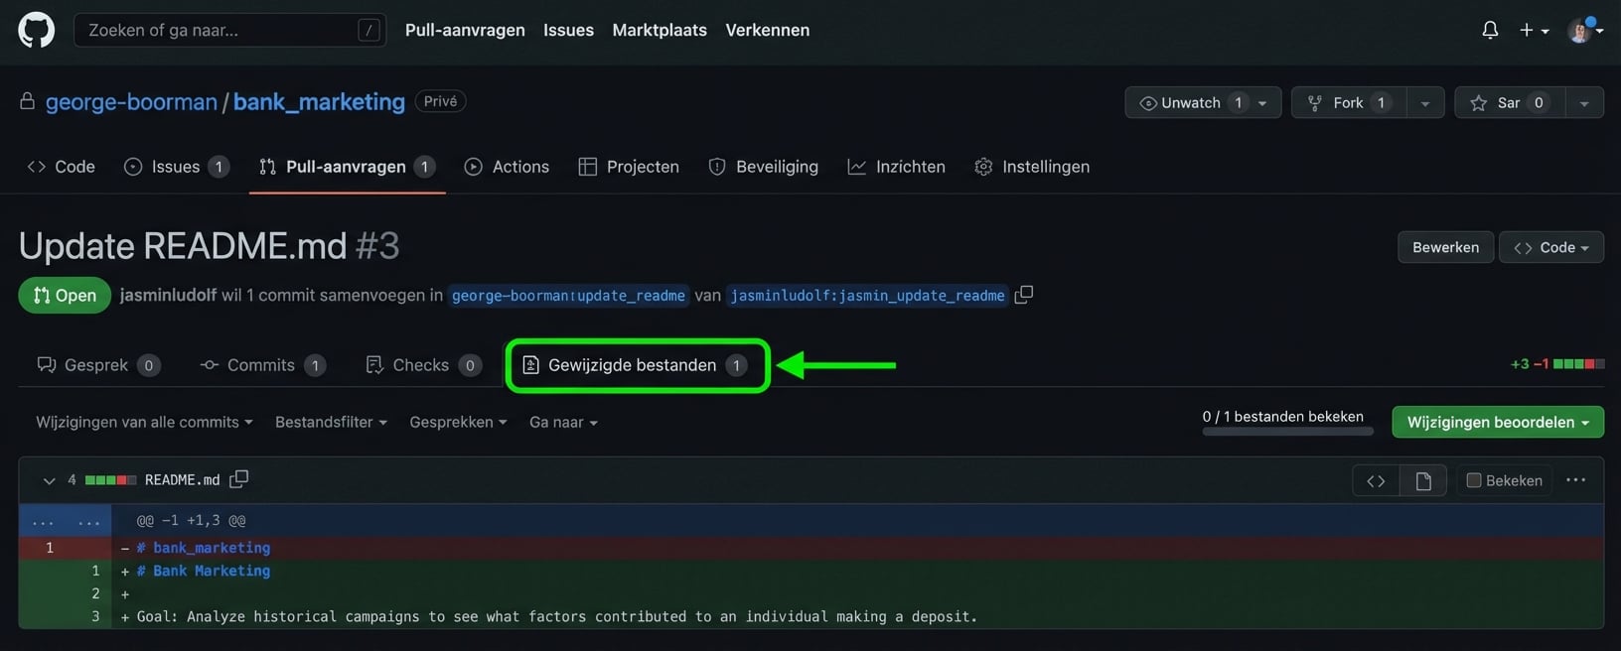The width and height of the screenshot is (1621, 651).
Task: Focus the 'Zoeken of ga naar' search field
Action: pyautogui.click(x=229, y=30)
